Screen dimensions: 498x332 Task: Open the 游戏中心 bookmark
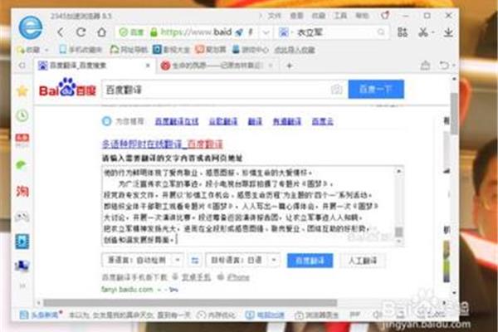click(251, 50)
